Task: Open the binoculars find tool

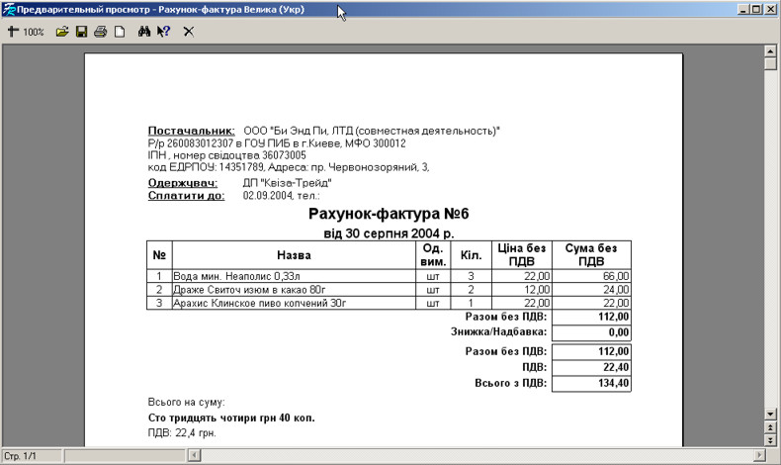Action: (143, 32)
